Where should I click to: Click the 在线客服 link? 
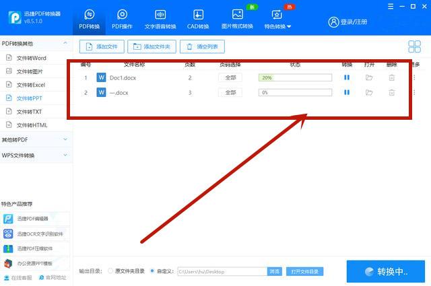click(x=18, y=278)
